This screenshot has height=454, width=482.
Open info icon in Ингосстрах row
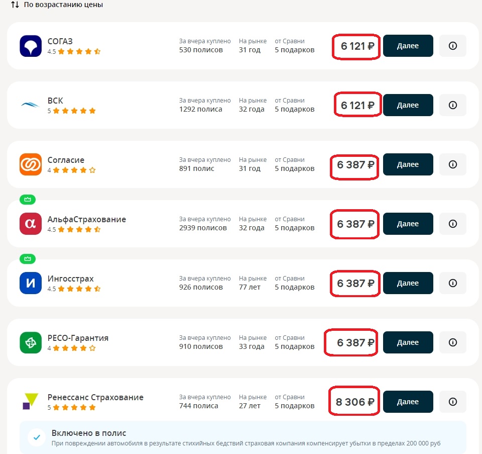[x=452, y=283]
